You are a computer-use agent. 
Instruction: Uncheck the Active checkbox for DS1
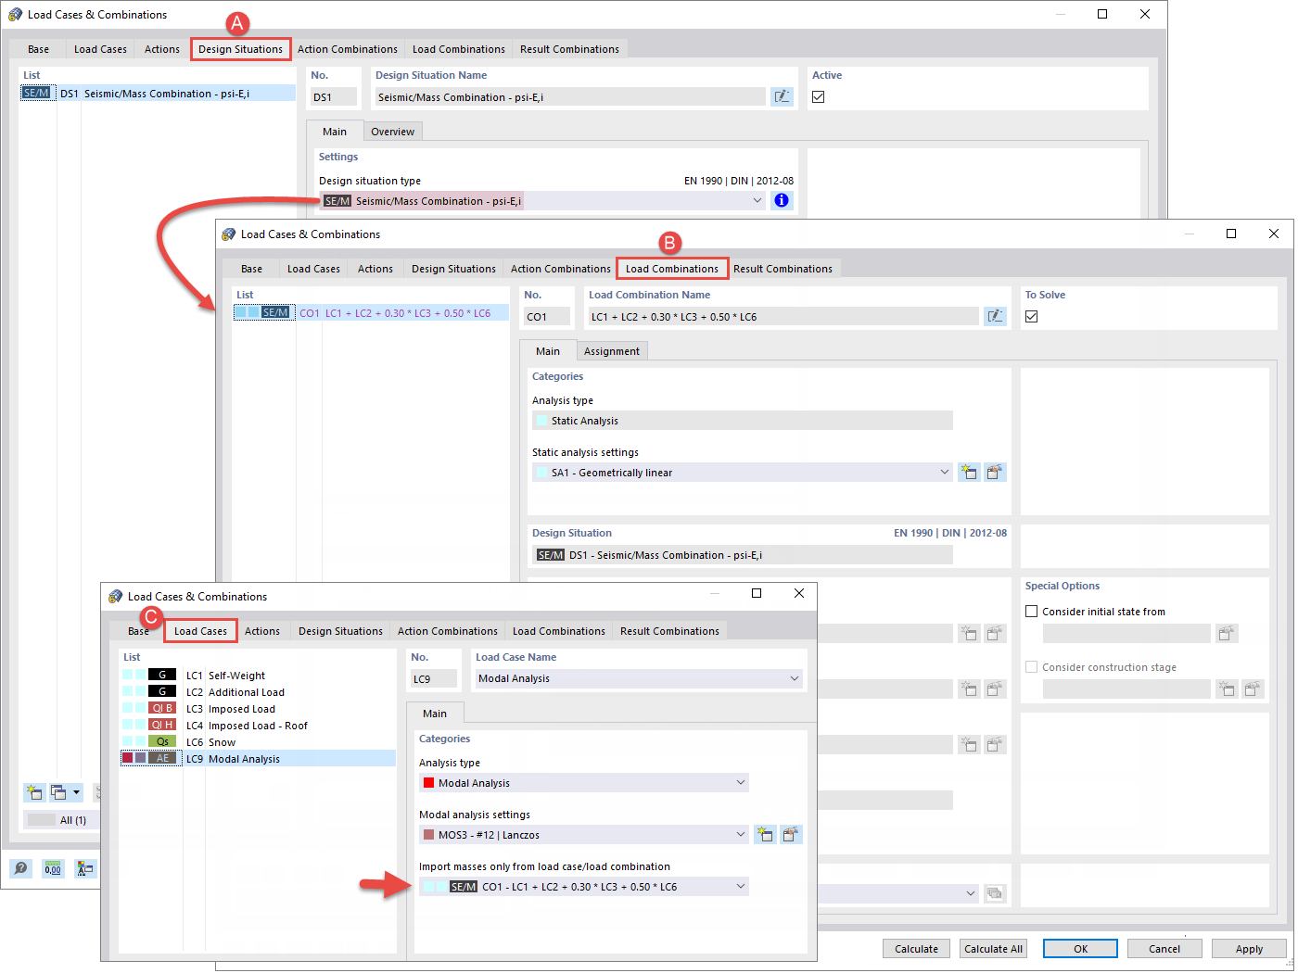click(819, 96)
